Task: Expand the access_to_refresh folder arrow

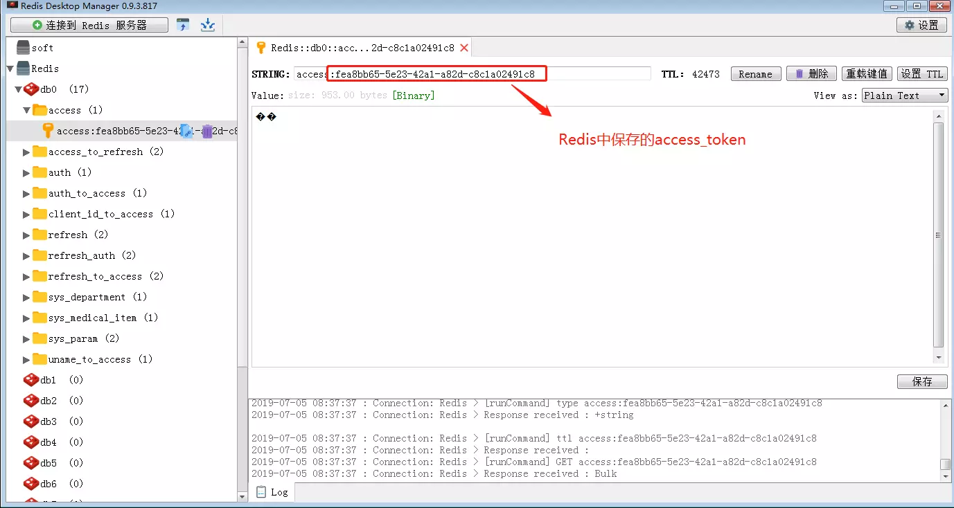Action: click(27, 152)
